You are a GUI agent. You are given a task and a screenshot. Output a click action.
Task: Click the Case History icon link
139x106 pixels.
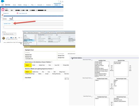(18, 13)
